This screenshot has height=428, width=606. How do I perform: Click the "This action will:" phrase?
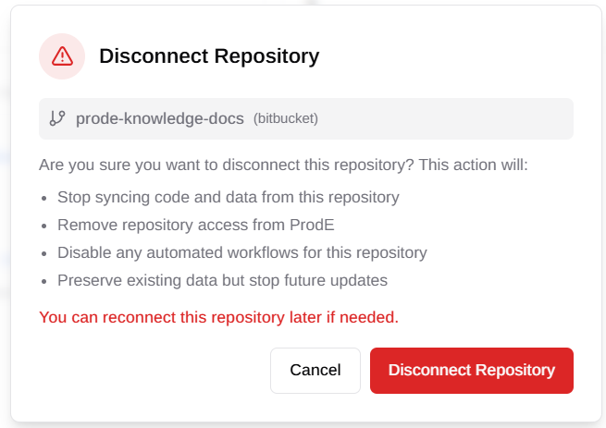473,165
